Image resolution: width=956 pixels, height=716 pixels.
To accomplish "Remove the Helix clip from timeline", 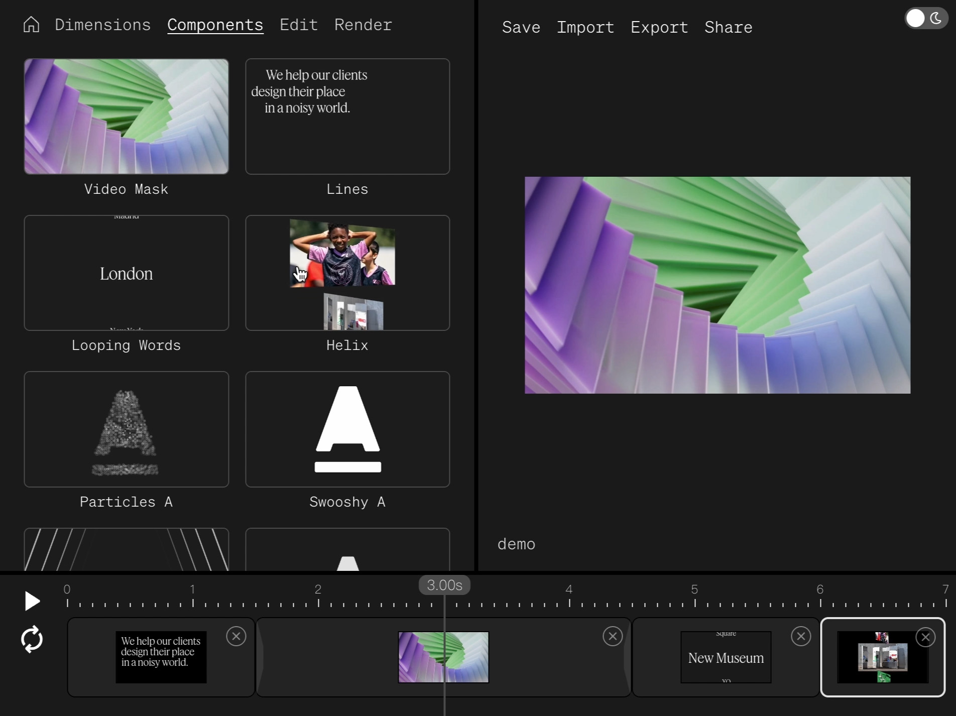I will [x=925, y=637].
